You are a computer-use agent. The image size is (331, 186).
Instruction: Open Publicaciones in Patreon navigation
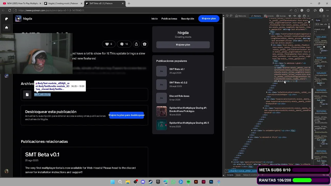[x=169, y=19]
